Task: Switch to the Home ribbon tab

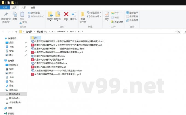Action: [x=14, y=8]
